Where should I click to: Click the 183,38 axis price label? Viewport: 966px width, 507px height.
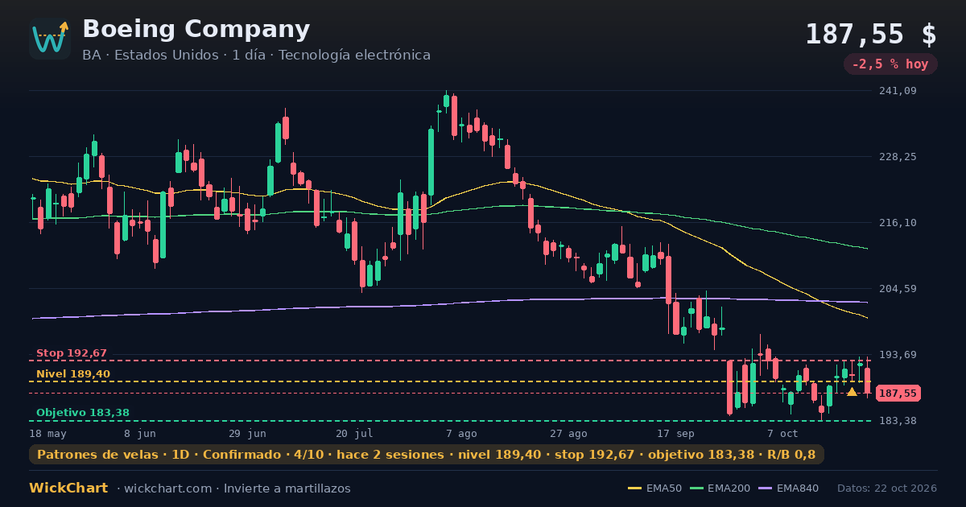pyautogui.click(x=898, y=421)
